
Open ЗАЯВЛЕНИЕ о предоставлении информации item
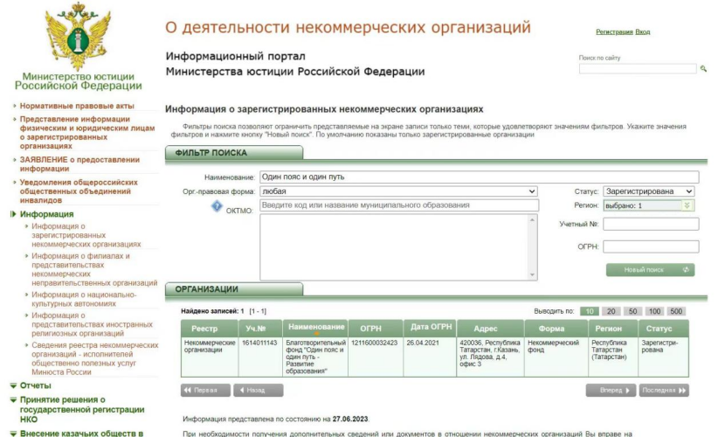tap(79, 164)
